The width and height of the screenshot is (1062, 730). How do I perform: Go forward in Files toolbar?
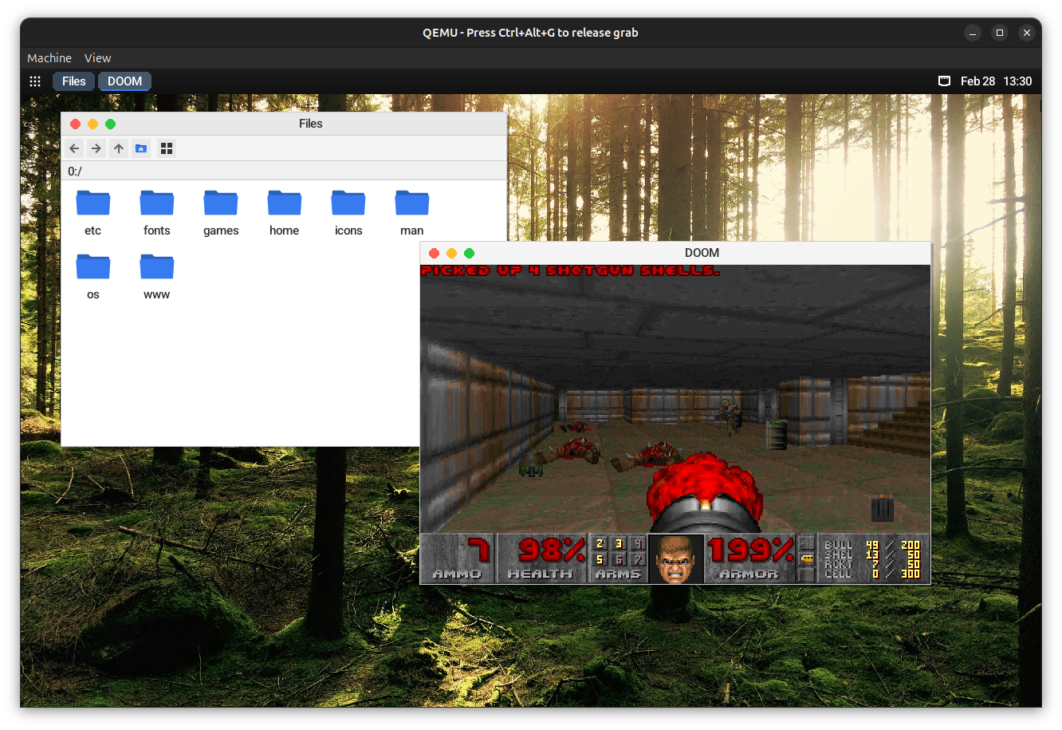[96, 148]
